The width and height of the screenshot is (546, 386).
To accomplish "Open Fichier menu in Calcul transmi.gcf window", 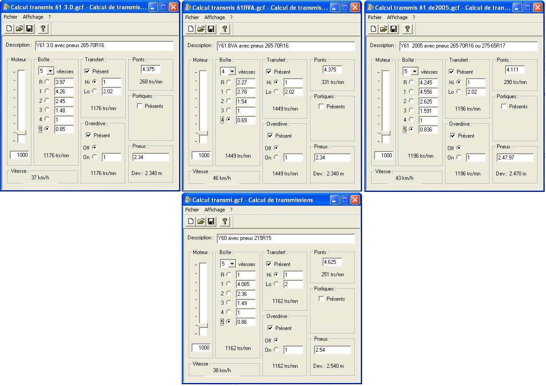I will [x=192, y=210].
